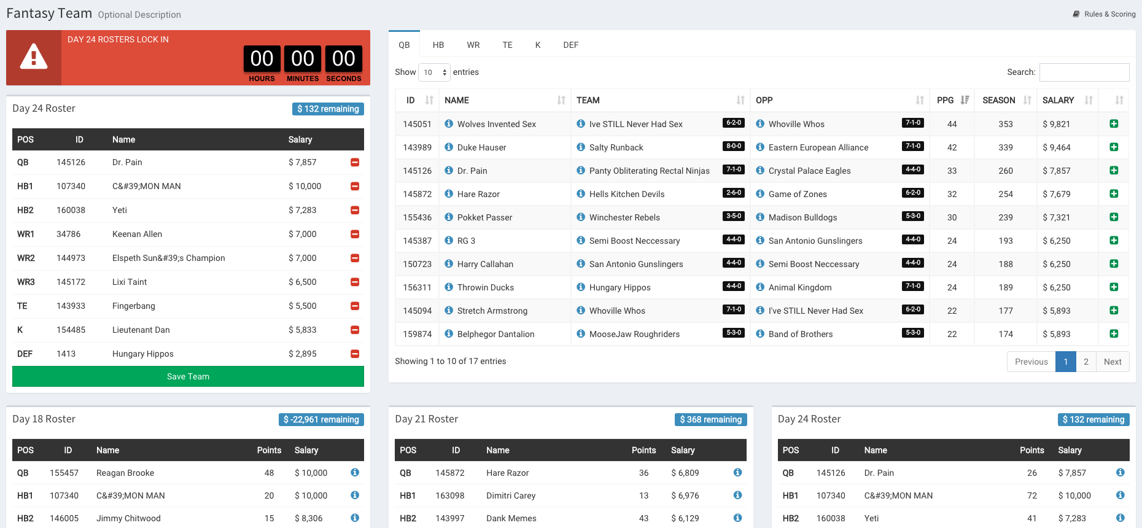This screenshot has height=528, width=1142.
Task: Open the Rules & Scoring link
Action: tap(1104, 14)
